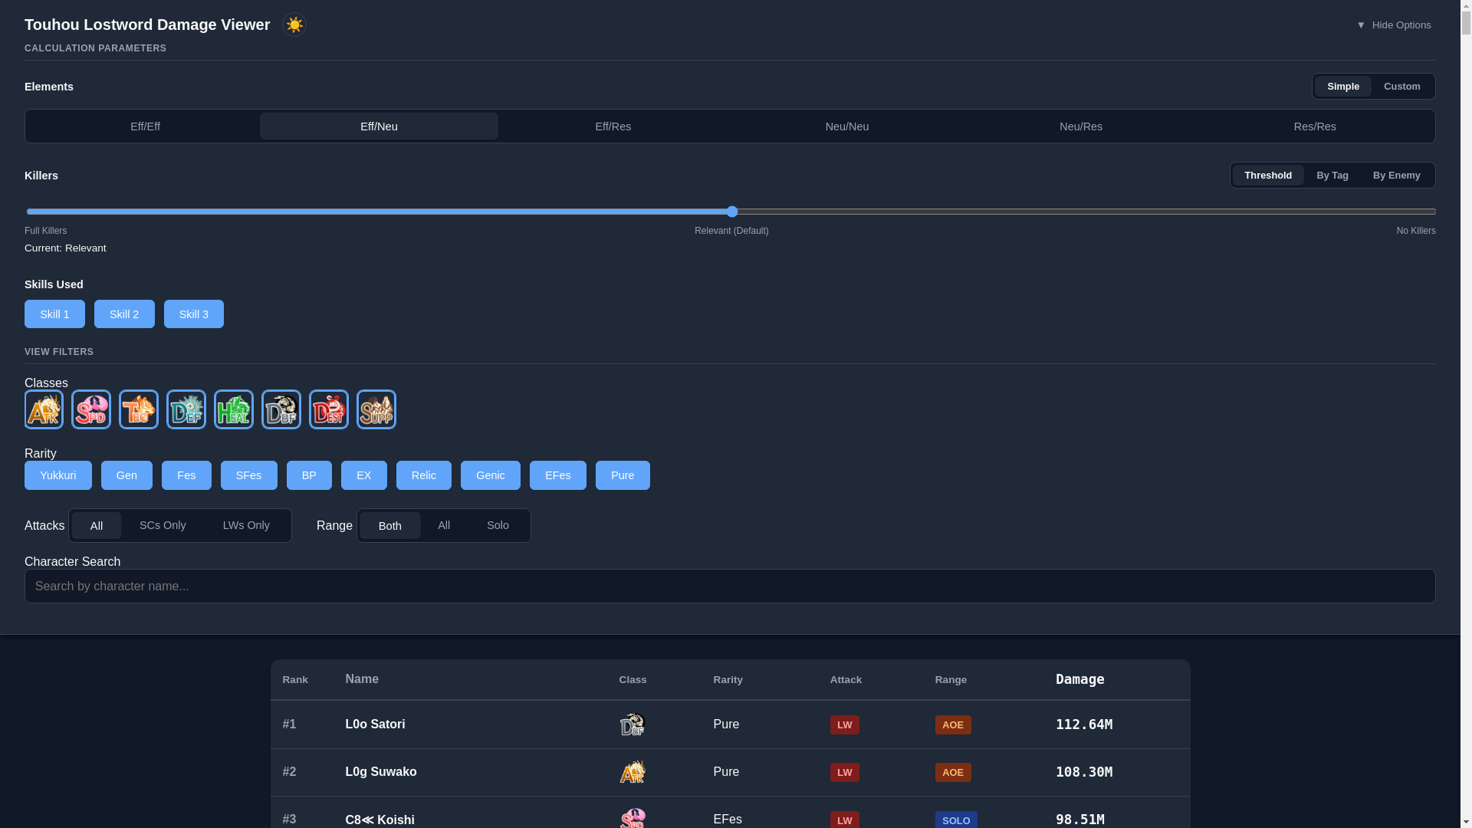This screenshot has width=1472, height=828.
Task: Focus the character name search field
Action: 730,586
